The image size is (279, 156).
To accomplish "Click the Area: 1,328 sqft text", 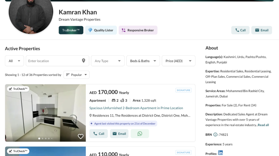I will pos(144,100).
